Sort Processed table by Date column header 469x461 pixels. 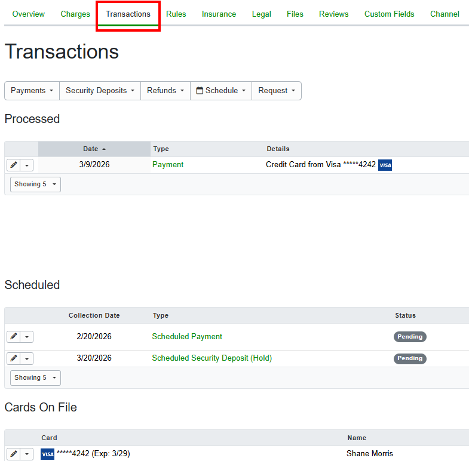coord(94,149)
